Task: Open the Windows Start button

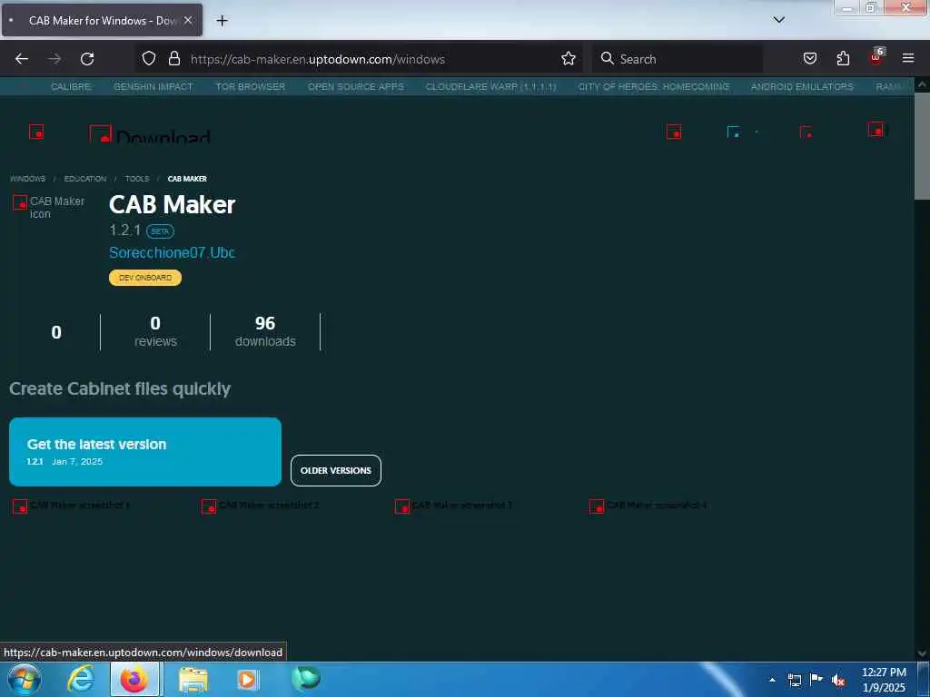Action: (x=25, y=679)
